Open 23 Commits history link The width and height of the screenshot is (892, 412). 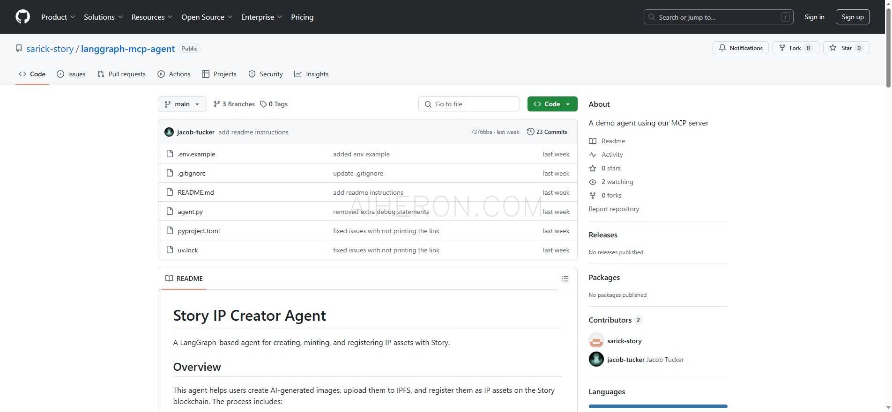click(547, 132)
